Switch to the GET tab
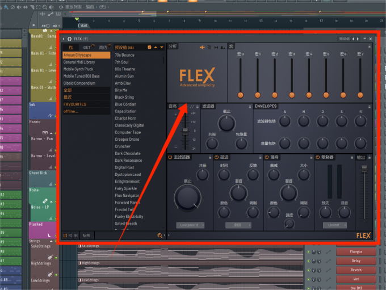The image size is (386, 290). 87,47
